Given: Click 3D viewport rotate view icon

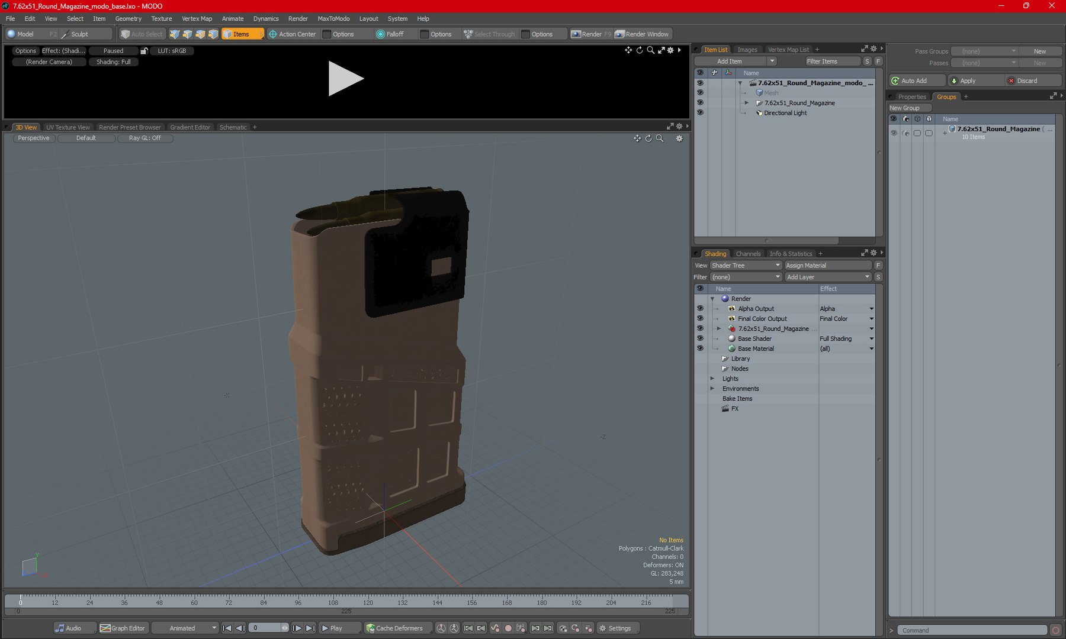Looking at the screenshot, I should click(648, 138).
